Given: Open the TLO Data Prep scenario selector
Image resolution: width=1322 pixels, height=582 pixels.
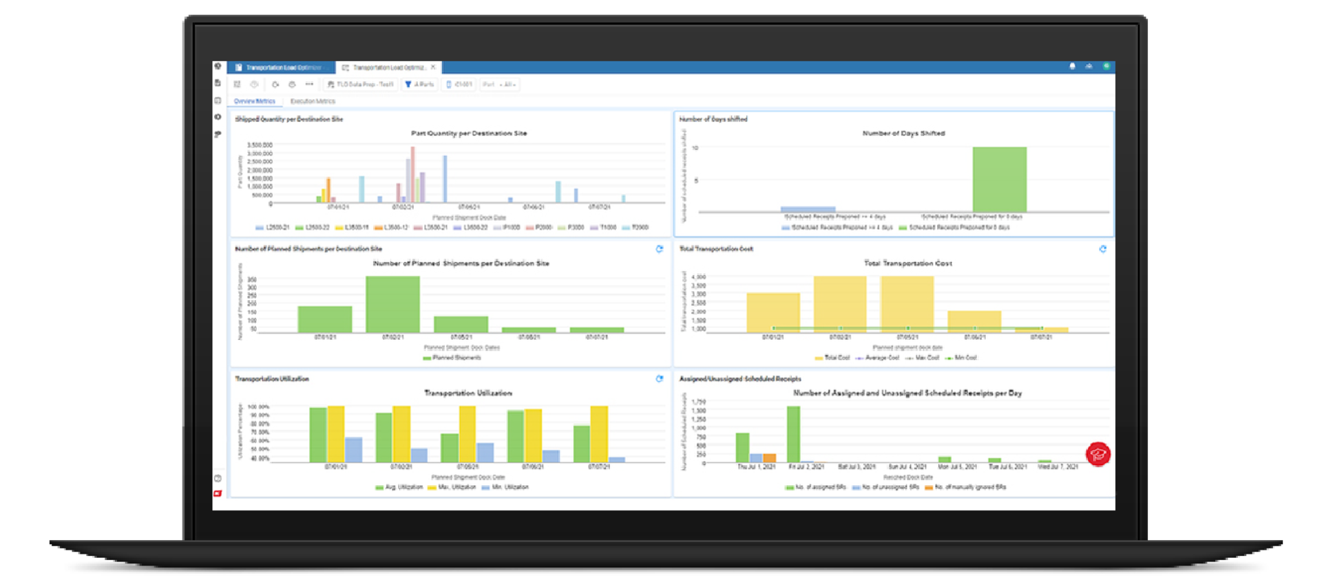Looking at the screenshot, I should point(361,85).
